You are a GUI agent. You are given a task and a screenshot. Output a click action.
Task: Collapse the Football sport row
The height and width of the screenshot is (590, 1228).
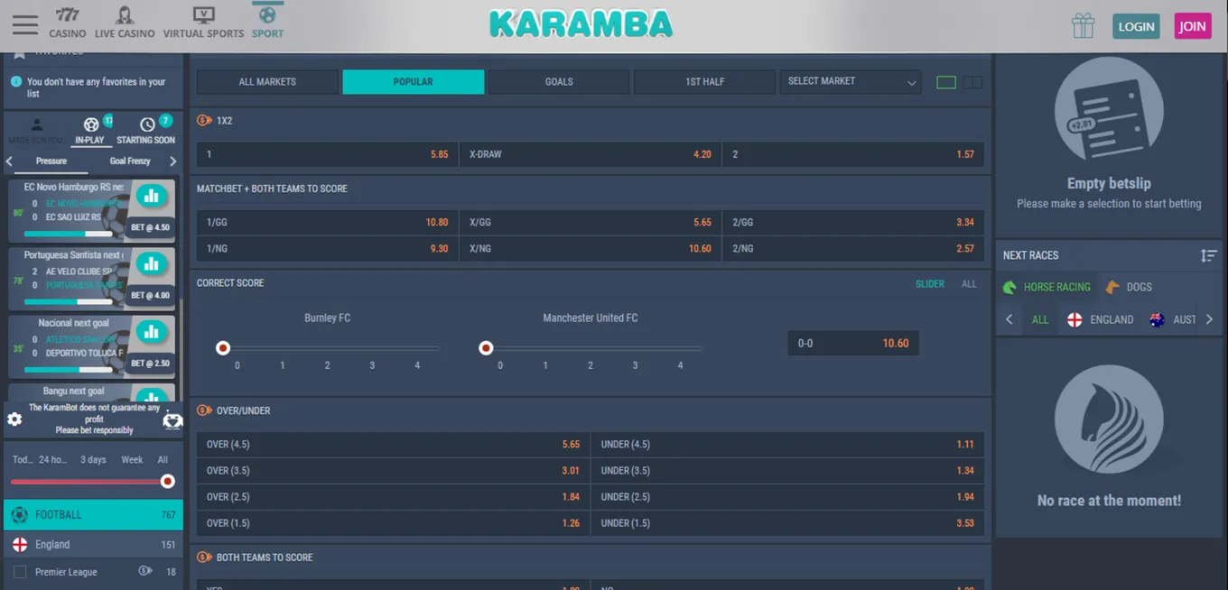(x=94, y=515)
